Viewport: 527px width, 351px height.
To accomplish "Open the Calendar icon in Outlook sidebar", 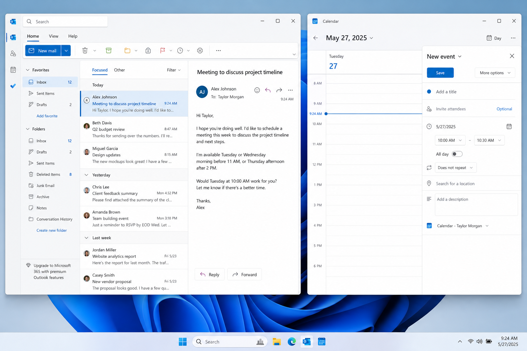I will click(13, 70).
